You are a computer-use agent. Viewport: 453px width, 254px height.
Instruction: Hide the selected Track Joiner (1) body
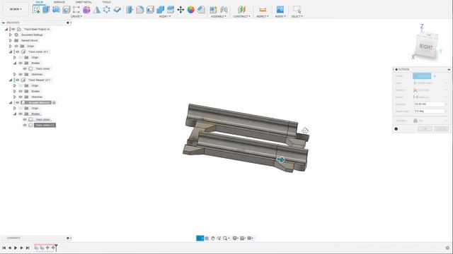(25, 125)
